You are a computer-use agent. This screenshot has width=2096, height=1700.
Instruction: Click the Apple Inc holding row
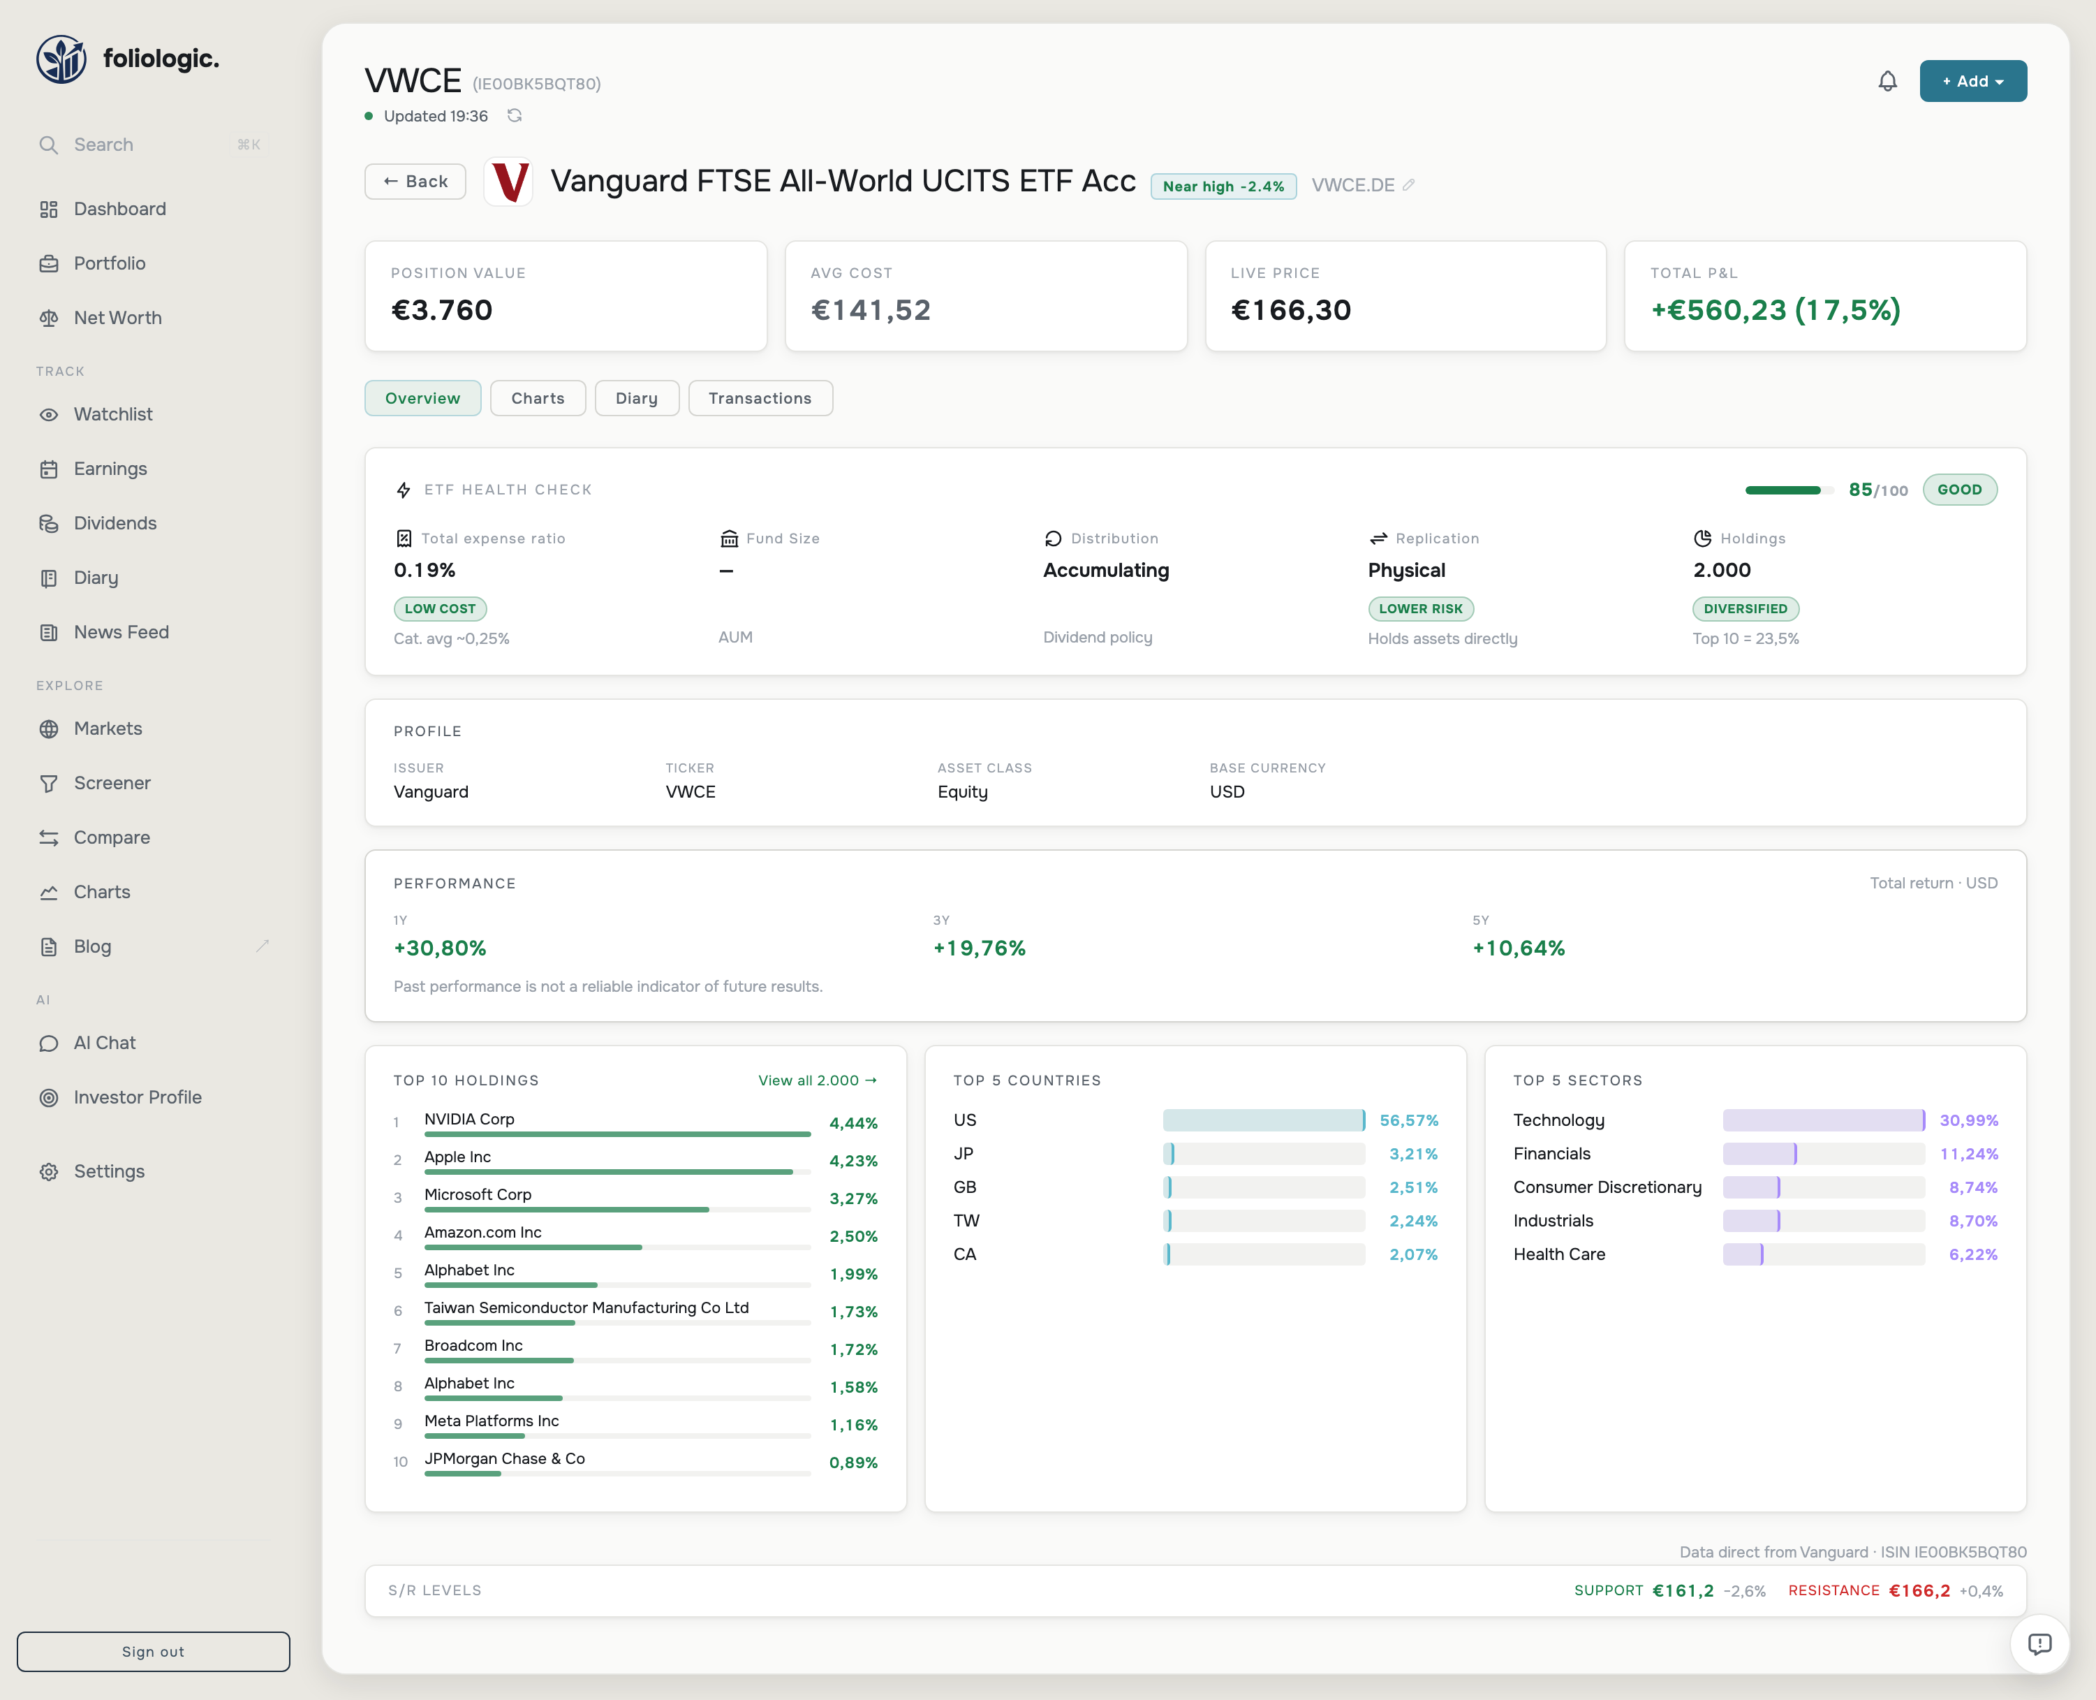point(636,1162)
